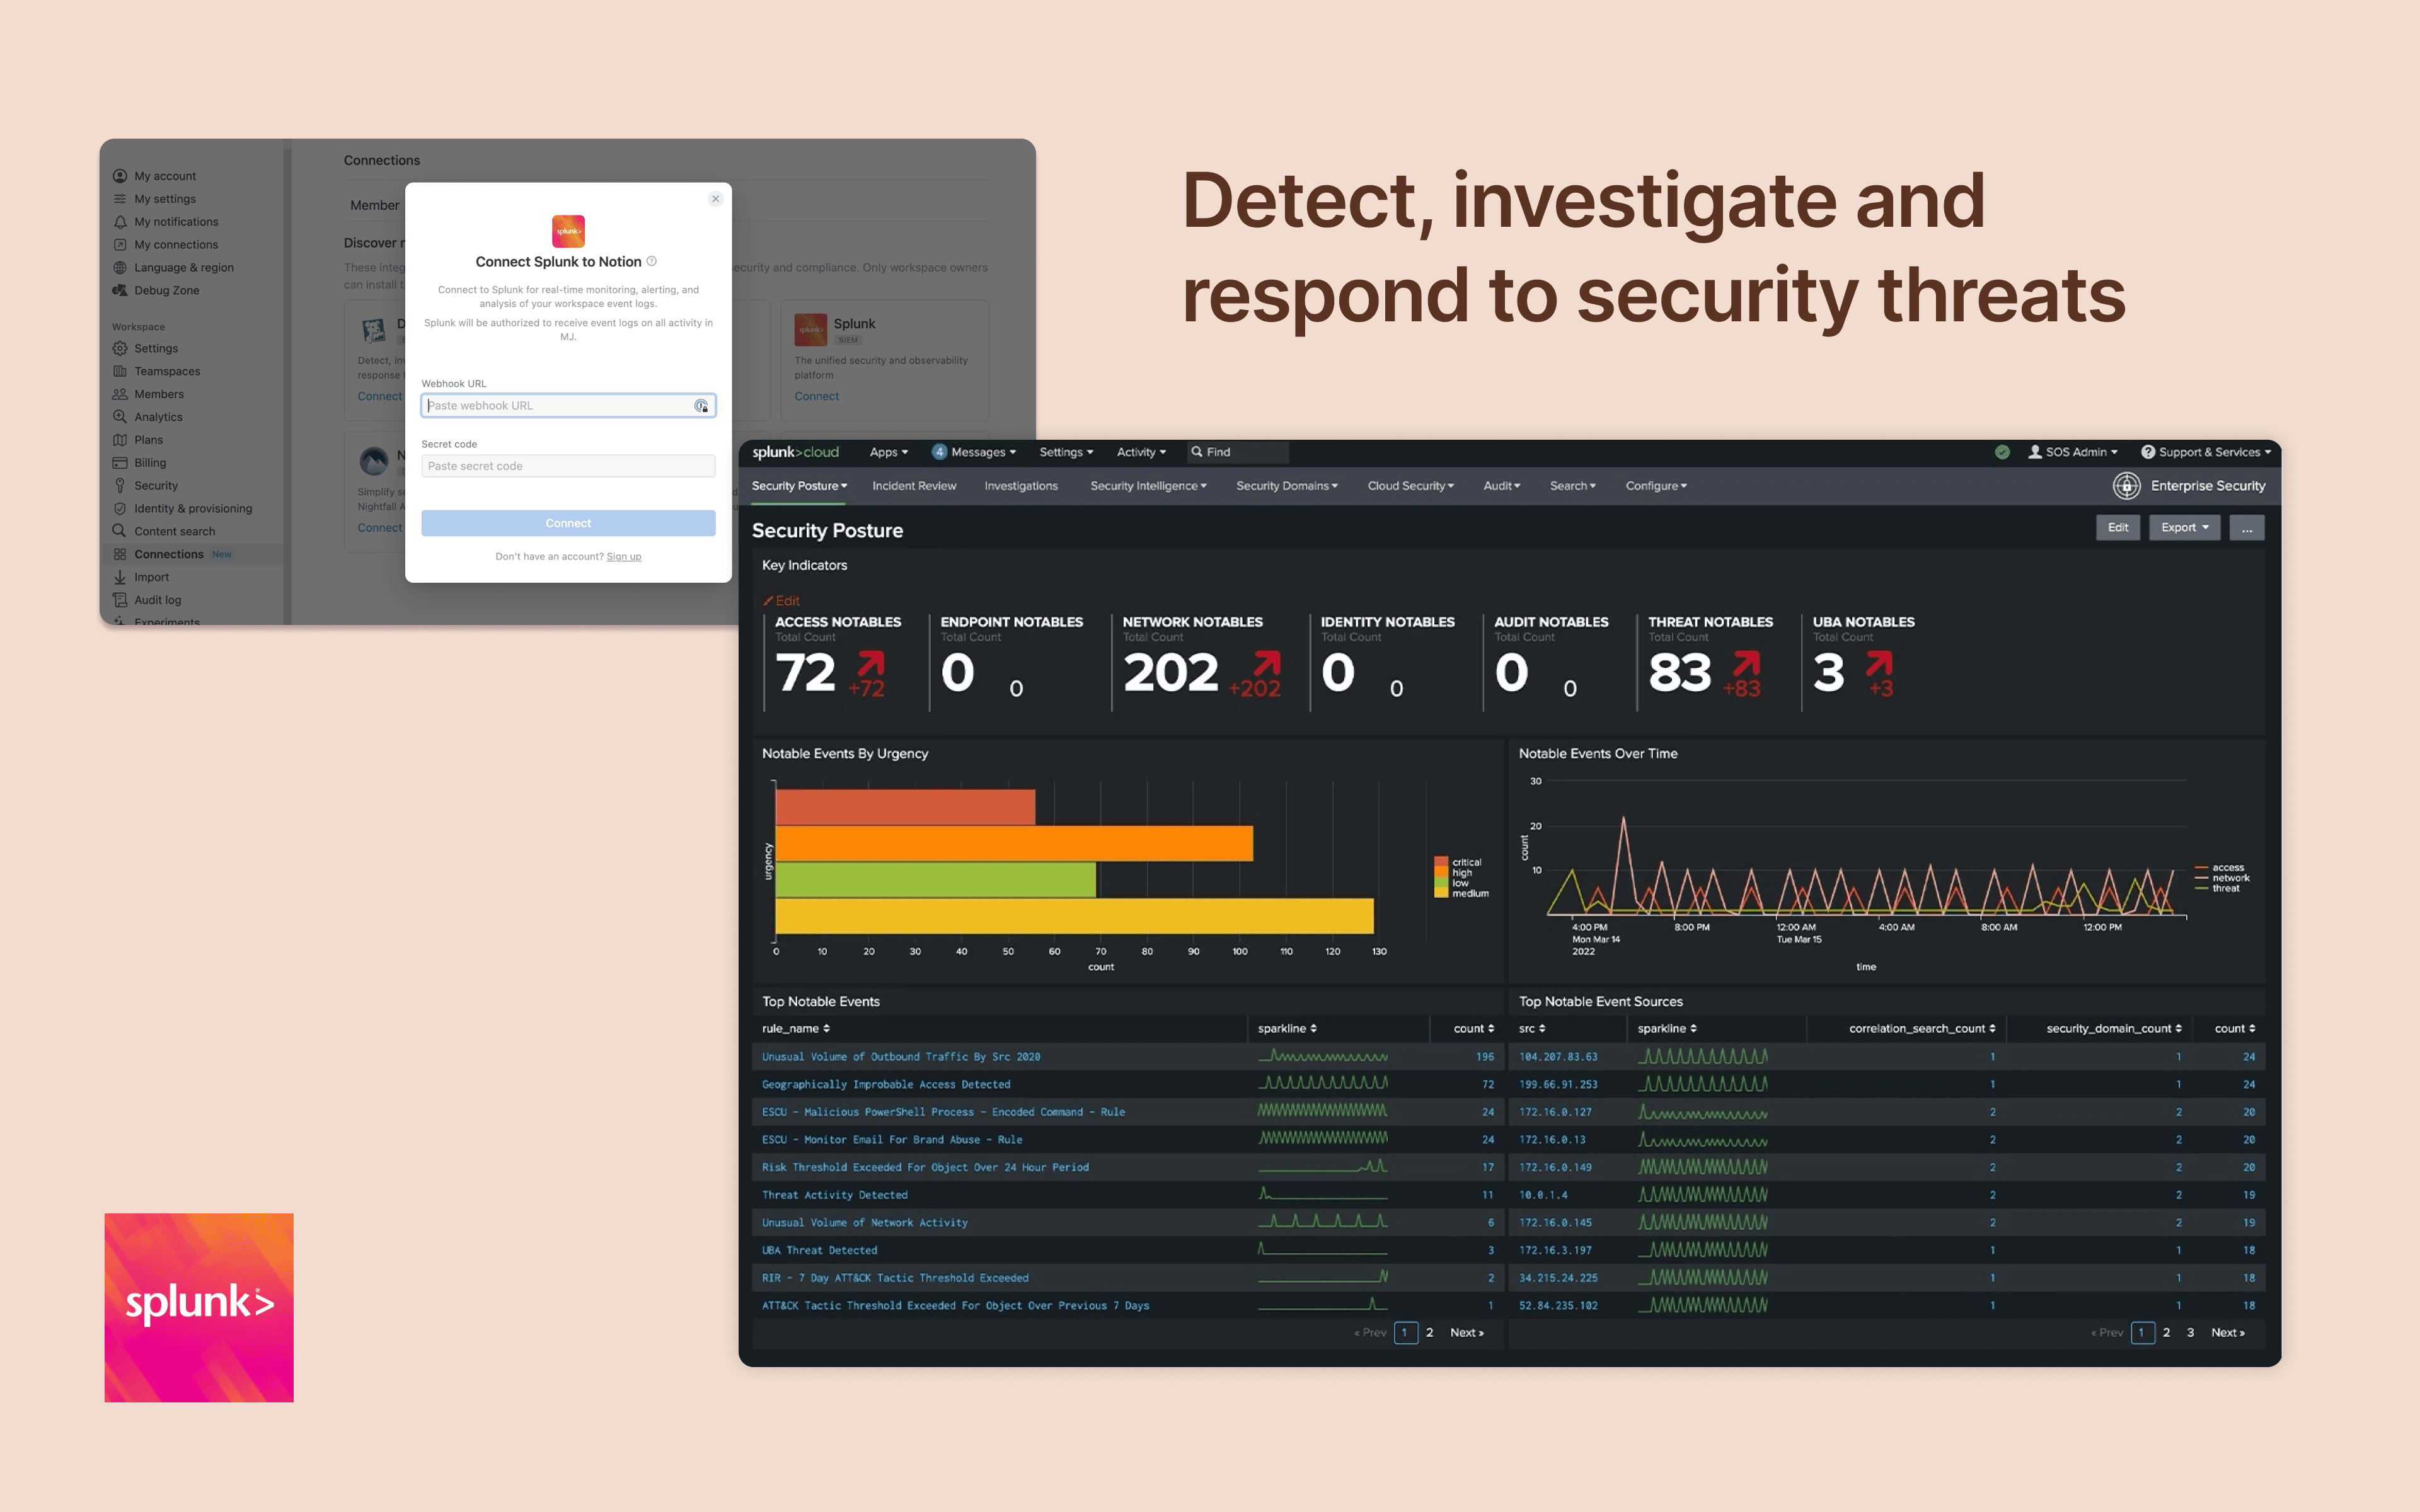Click the My account icon in Notion sidebar
The width and height of the screenshot is (2420, 1512).
(x=120, y=176)
